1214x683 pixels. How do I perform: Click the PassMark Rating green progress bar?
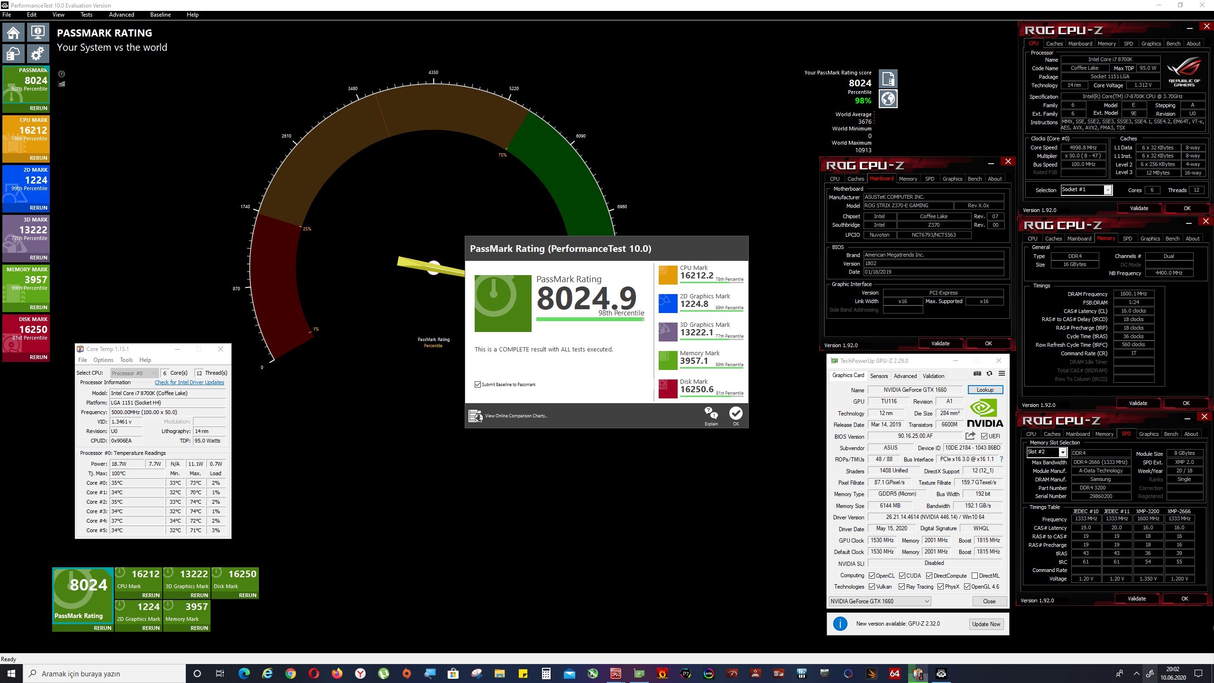click(x=590, y=319)
